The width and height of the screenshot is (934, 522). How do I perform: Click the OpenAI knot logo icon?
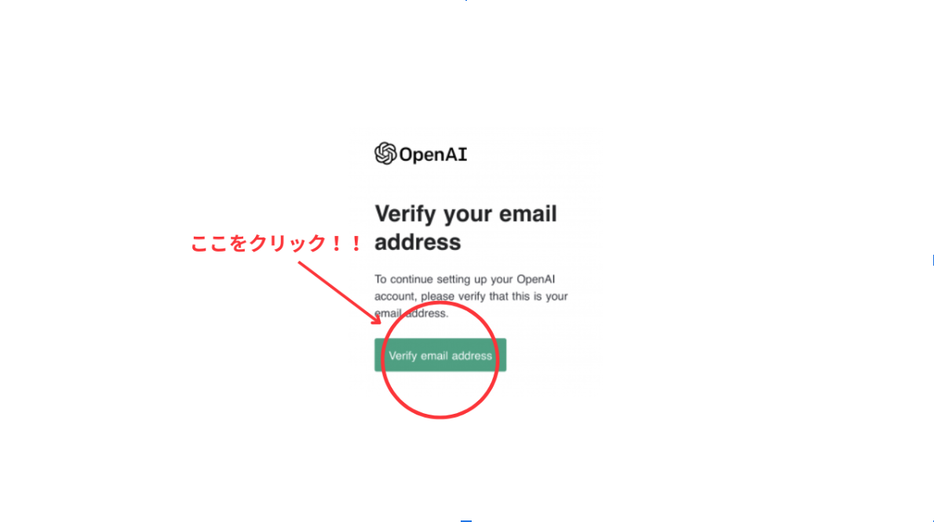(385, 154)
